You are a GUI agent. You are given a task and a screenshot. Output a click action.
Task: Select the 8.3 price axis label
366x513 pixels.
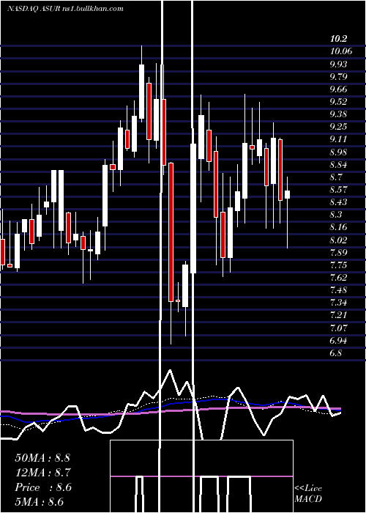pyautogui.click(x=336, y=215)
